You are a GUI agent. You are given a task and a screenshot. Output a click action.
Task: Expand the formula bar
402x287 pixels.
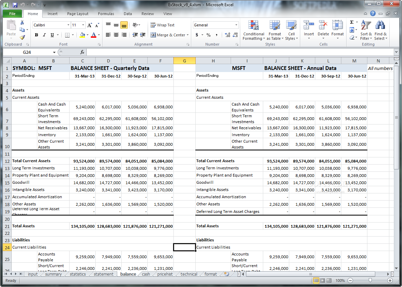tap(397, 52)
